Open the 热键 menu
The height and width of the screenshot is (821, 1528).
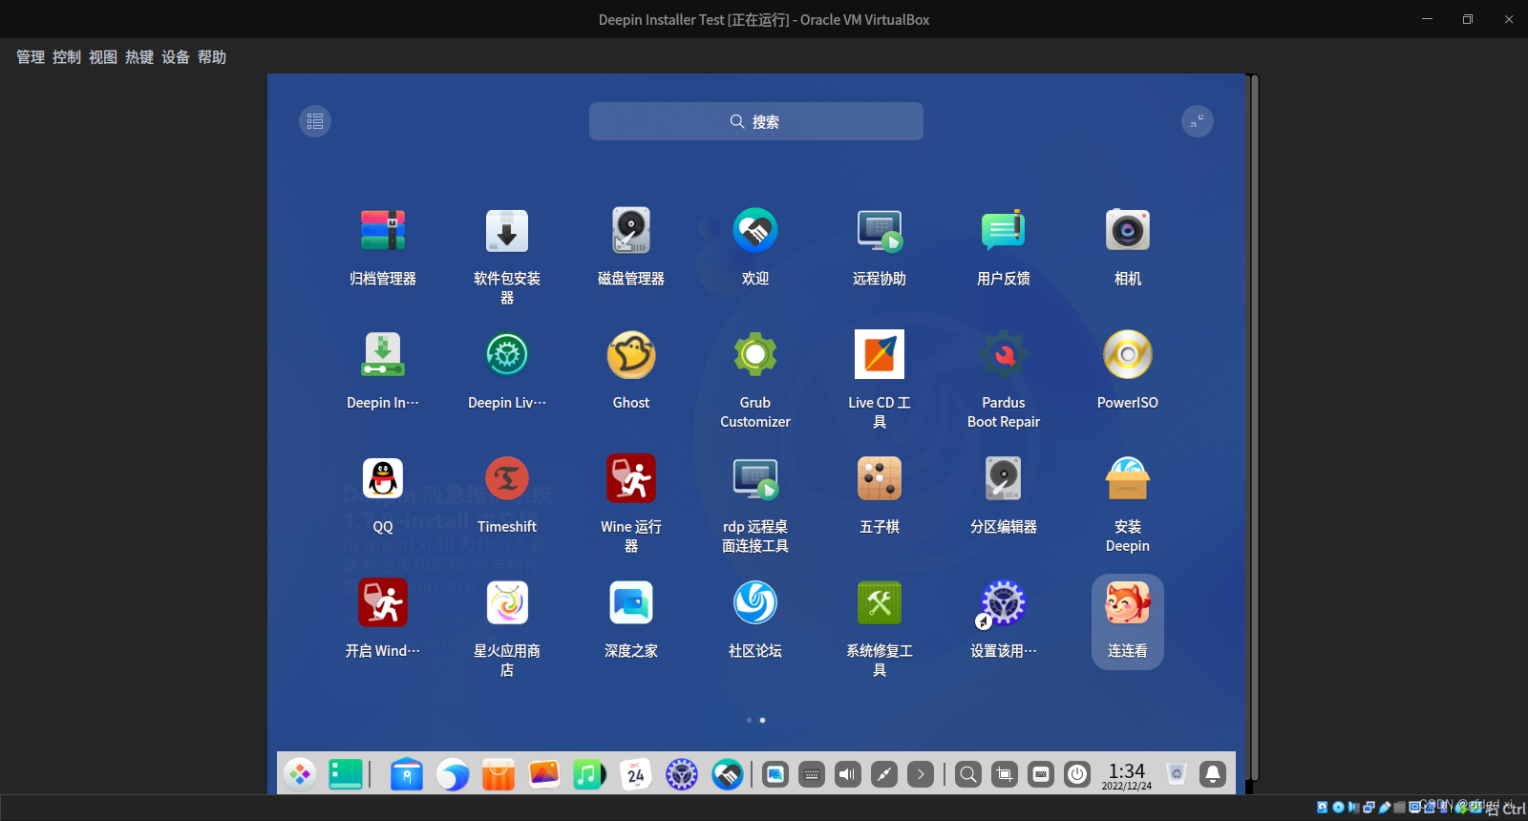(139, 57)
